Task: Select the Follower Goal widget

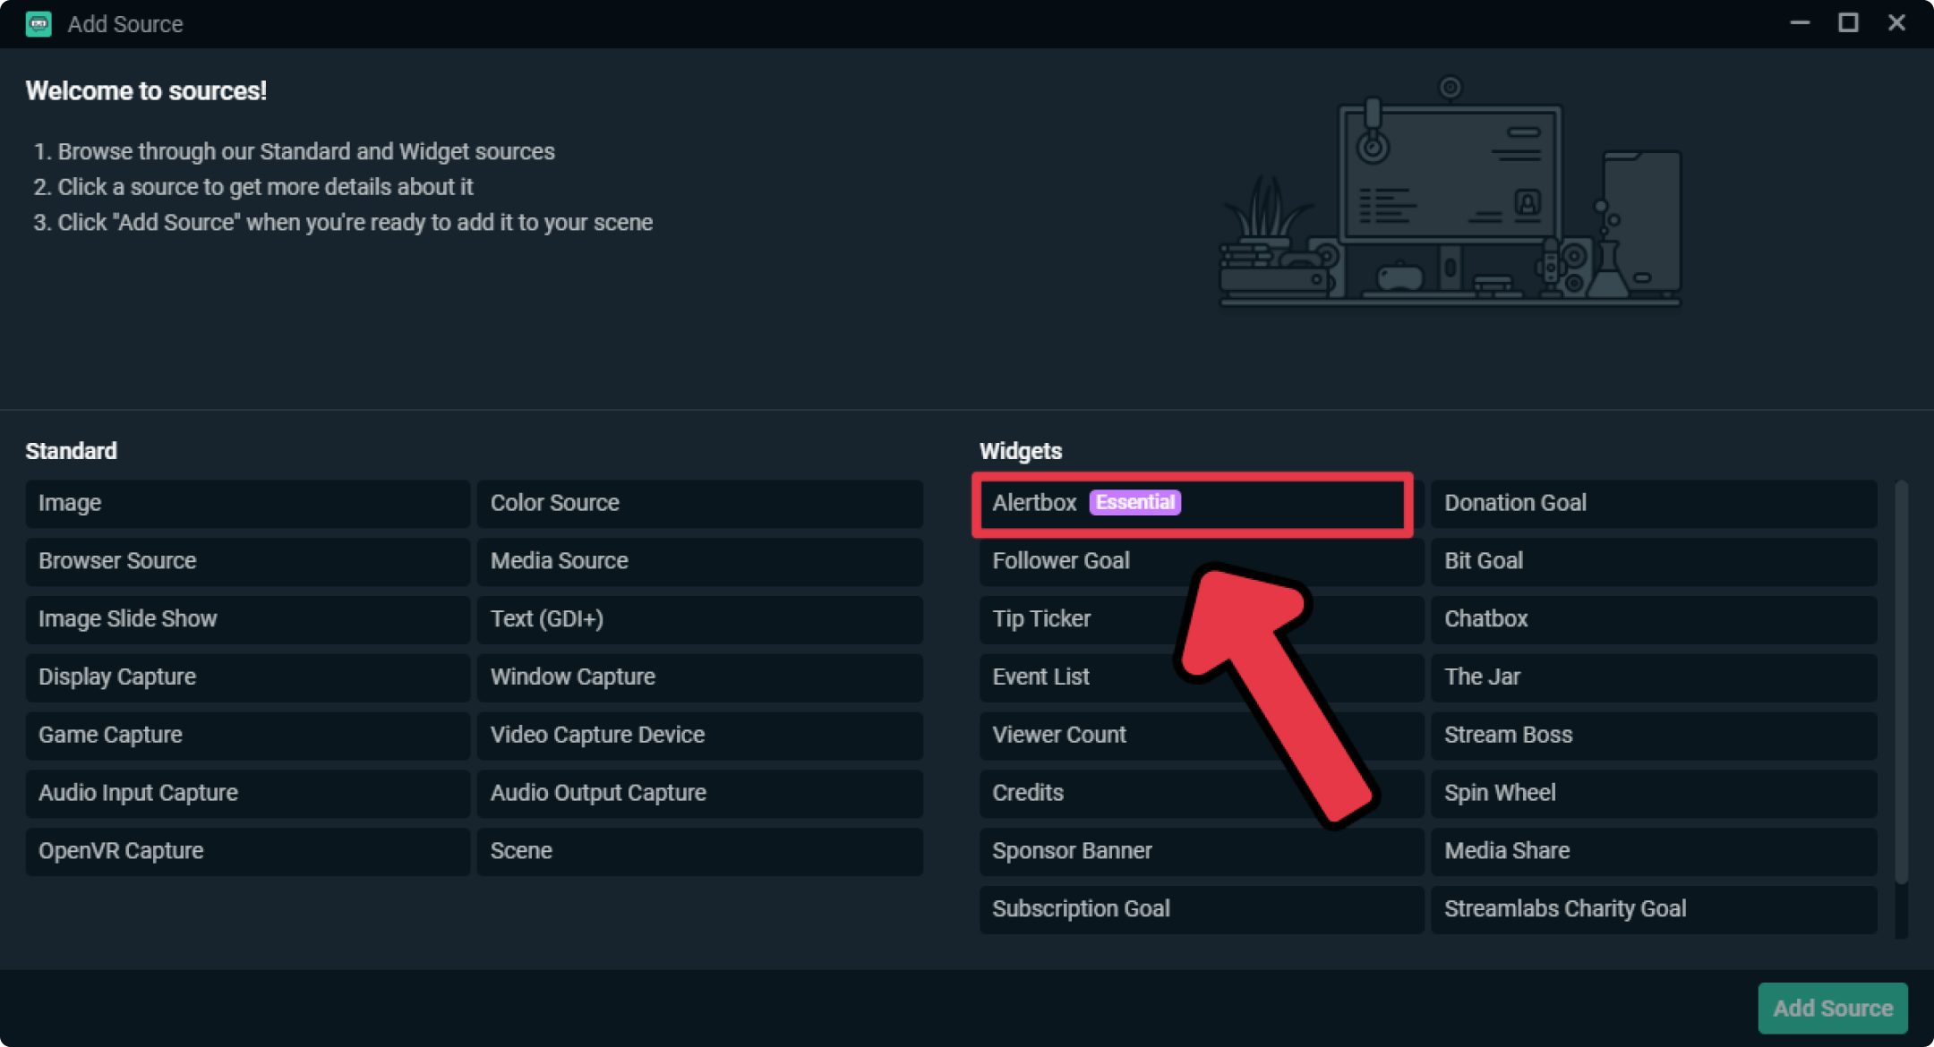Action: (x=1058, y=559)
